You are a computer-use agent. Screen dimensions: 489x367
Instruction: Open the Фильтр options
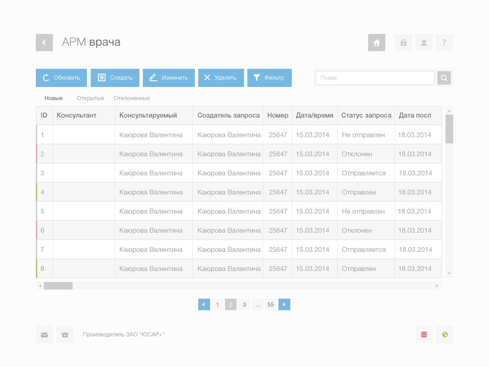point(269,78)
